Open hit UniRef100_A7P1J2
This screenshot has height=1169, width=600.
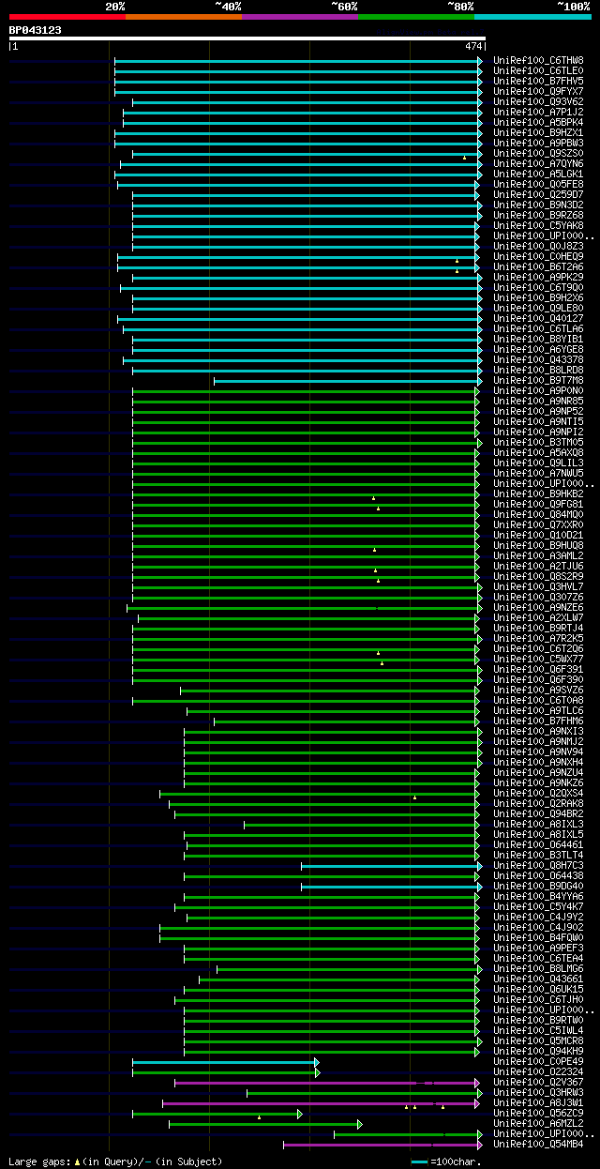pos(538,112)
